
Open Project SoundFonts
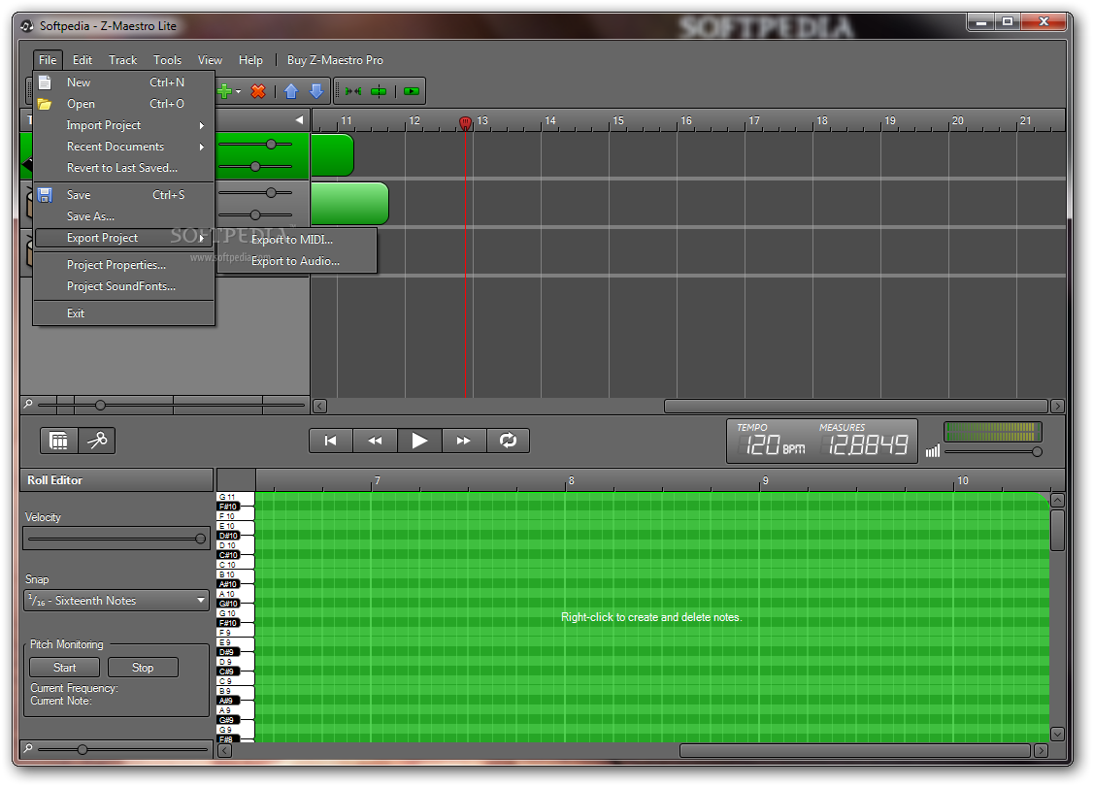pos(123,286)
